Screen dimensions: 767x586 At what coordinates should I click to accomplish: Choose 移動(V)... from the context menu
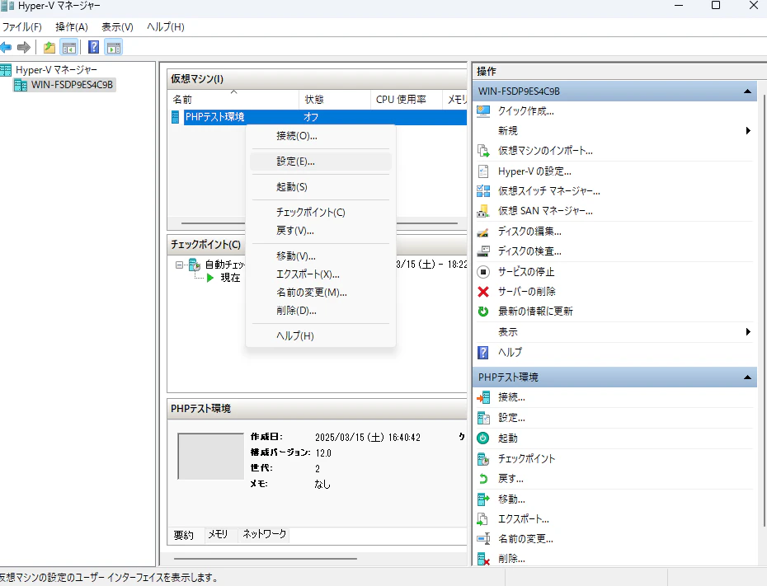(x=321, y=255)
